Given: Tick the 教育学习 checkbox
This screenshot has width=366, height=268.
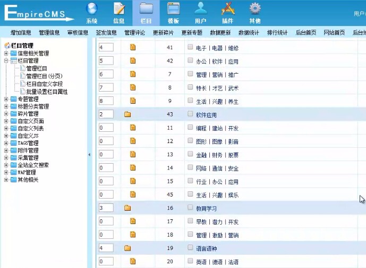Looking at the screenshot, I should [190, 208].
